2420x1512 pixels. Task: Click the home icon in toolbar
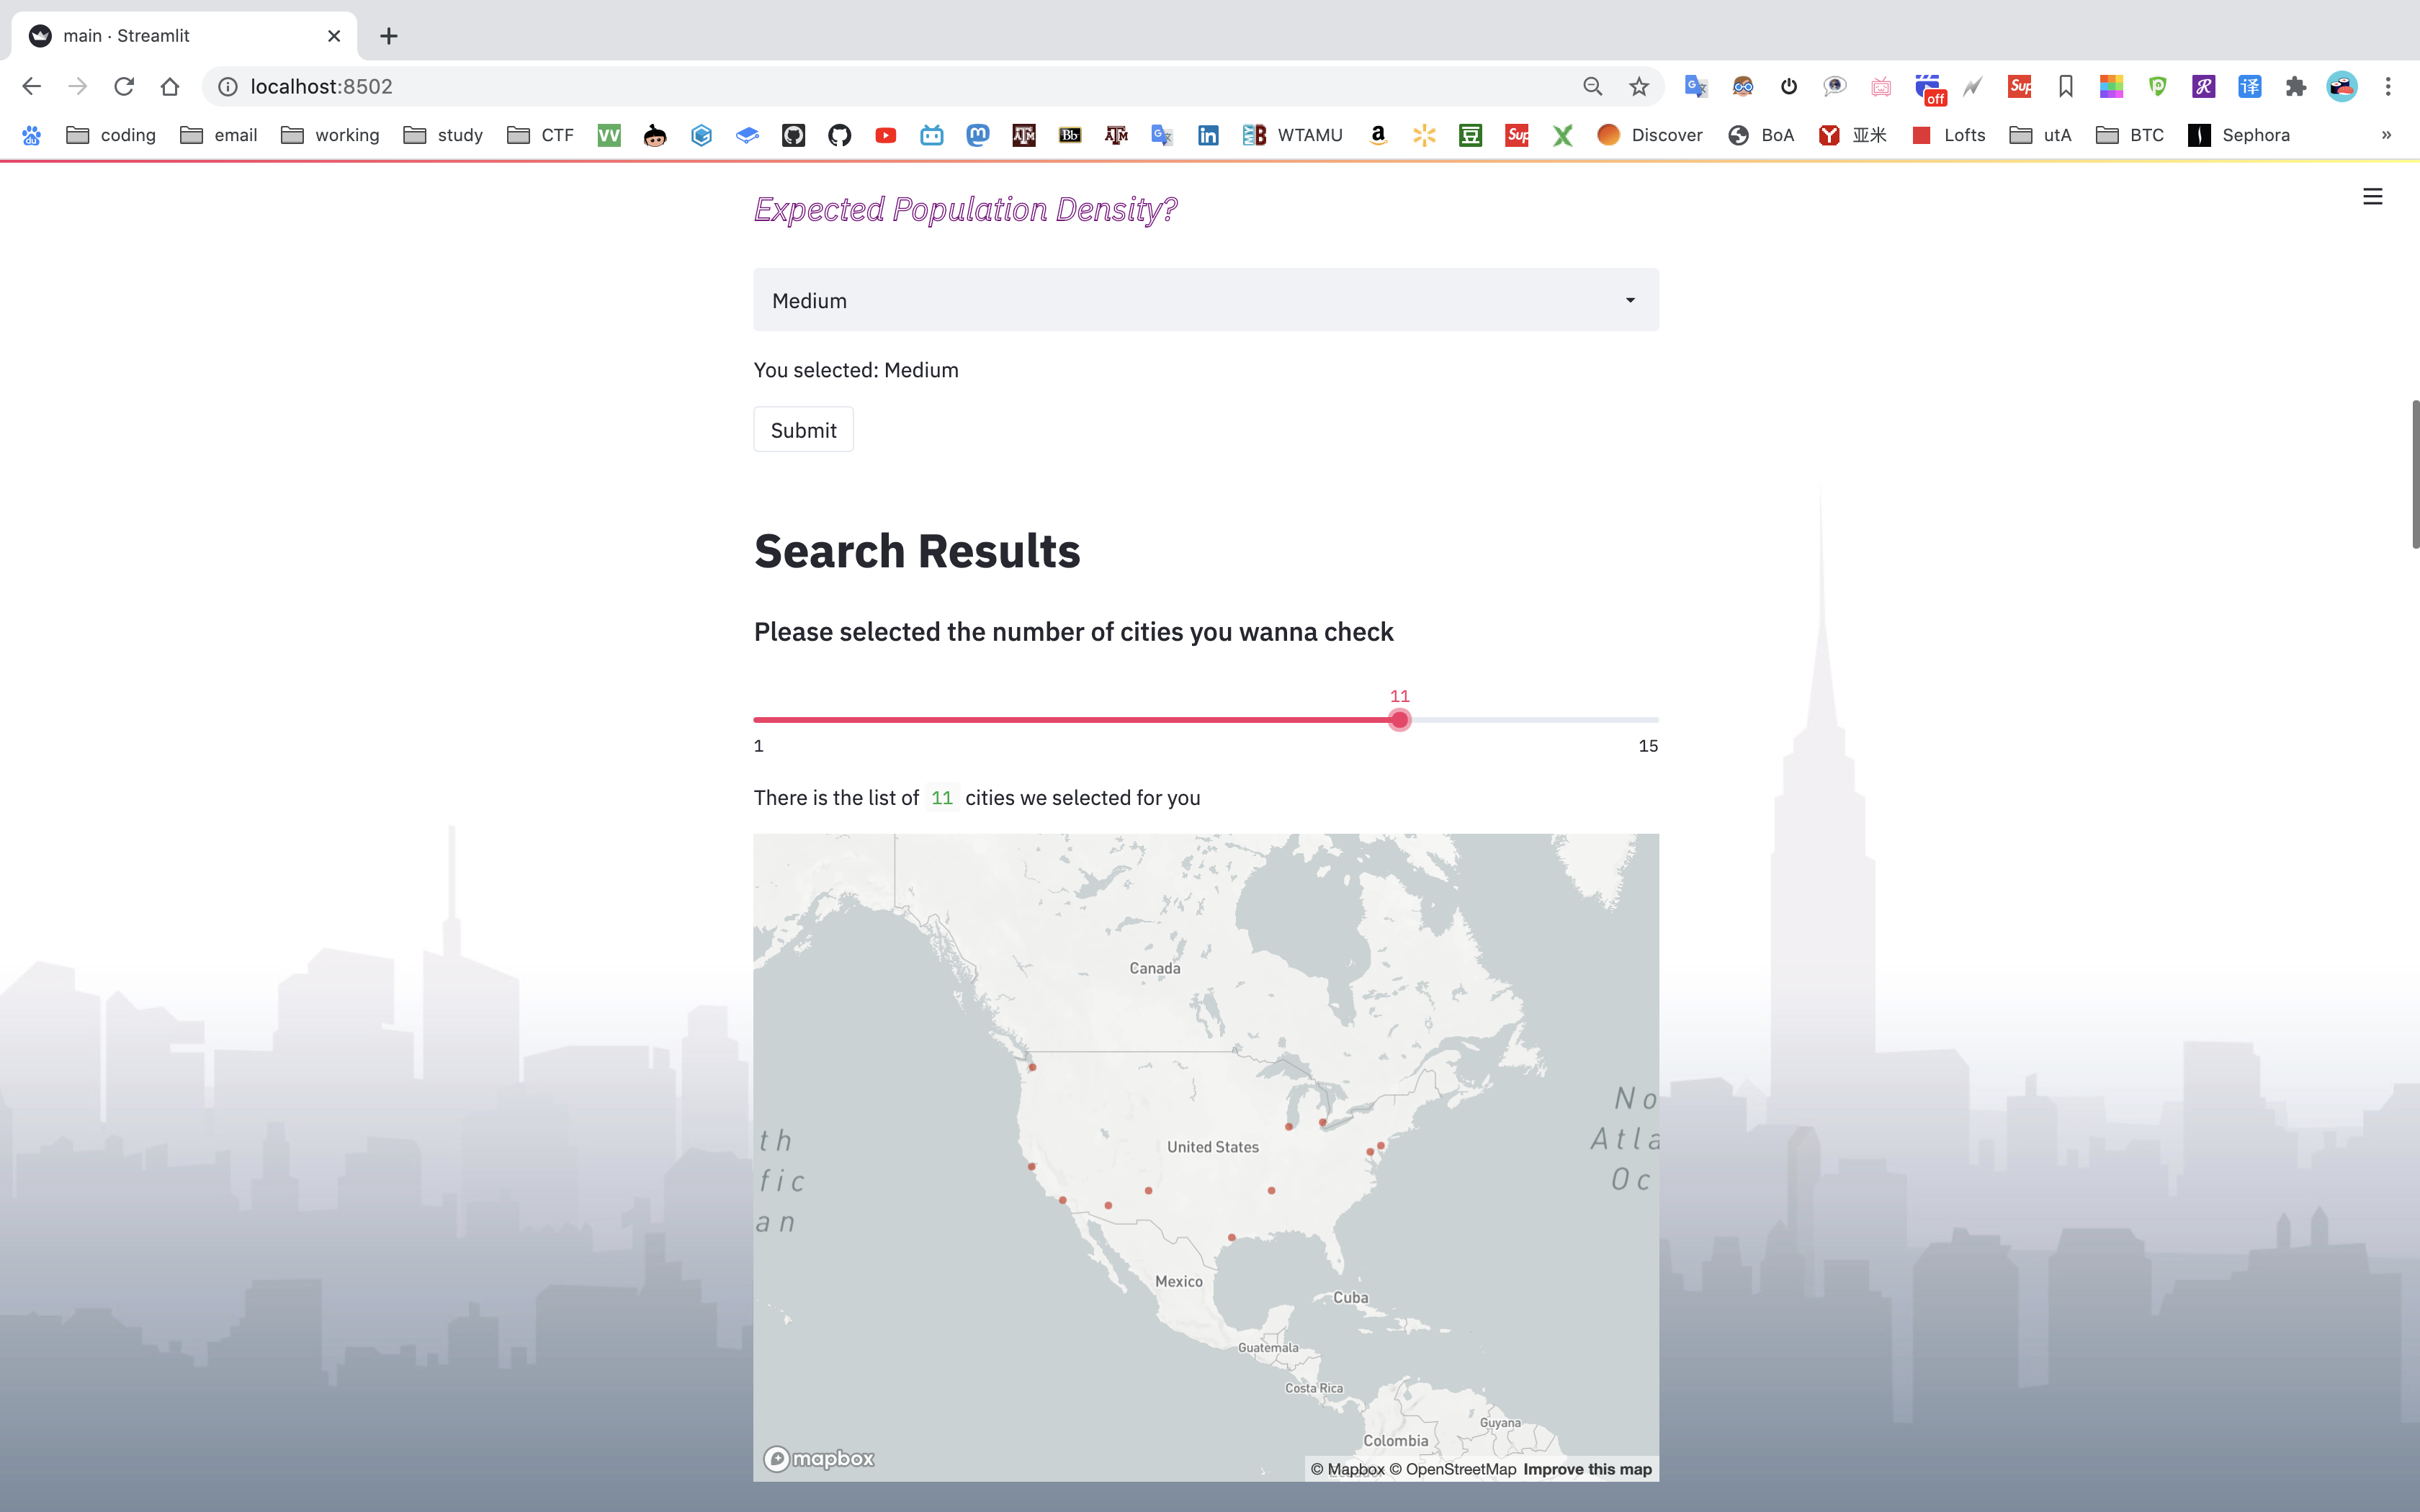pos(170,87)
